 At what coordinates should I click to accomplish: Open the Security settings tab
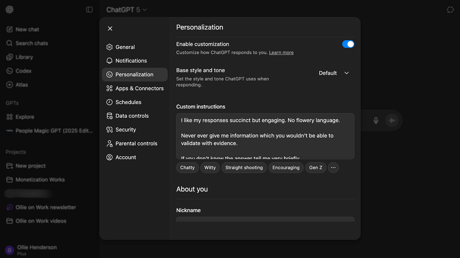(x=135, y=130)
